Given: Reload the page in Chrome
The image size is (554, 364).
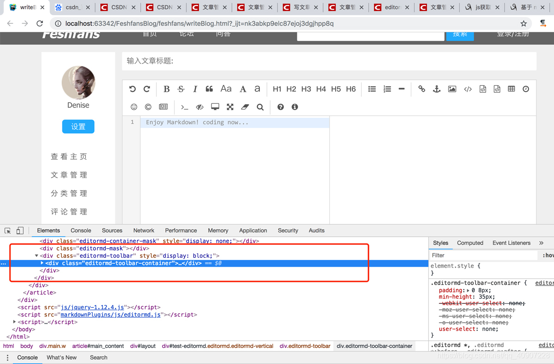Looking at the screenshot, I should (40, 24).
